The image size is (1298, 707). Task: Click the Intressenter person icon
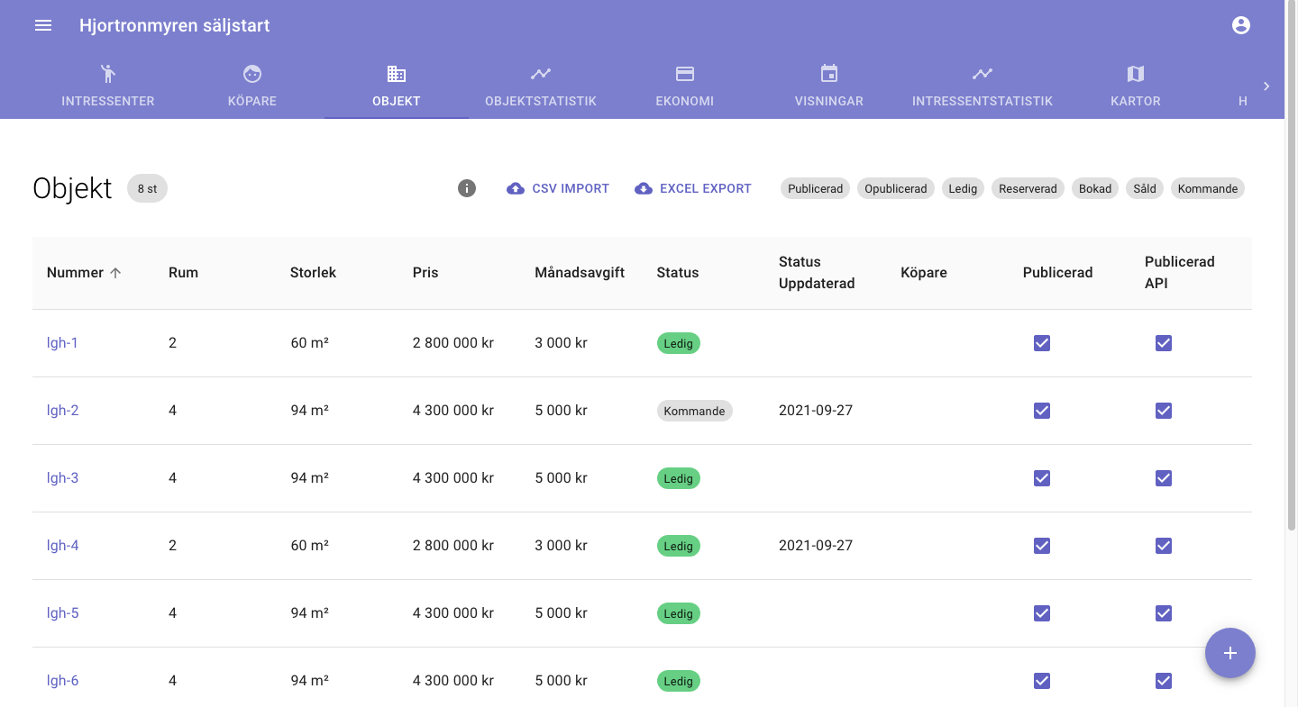pos(108,74)
